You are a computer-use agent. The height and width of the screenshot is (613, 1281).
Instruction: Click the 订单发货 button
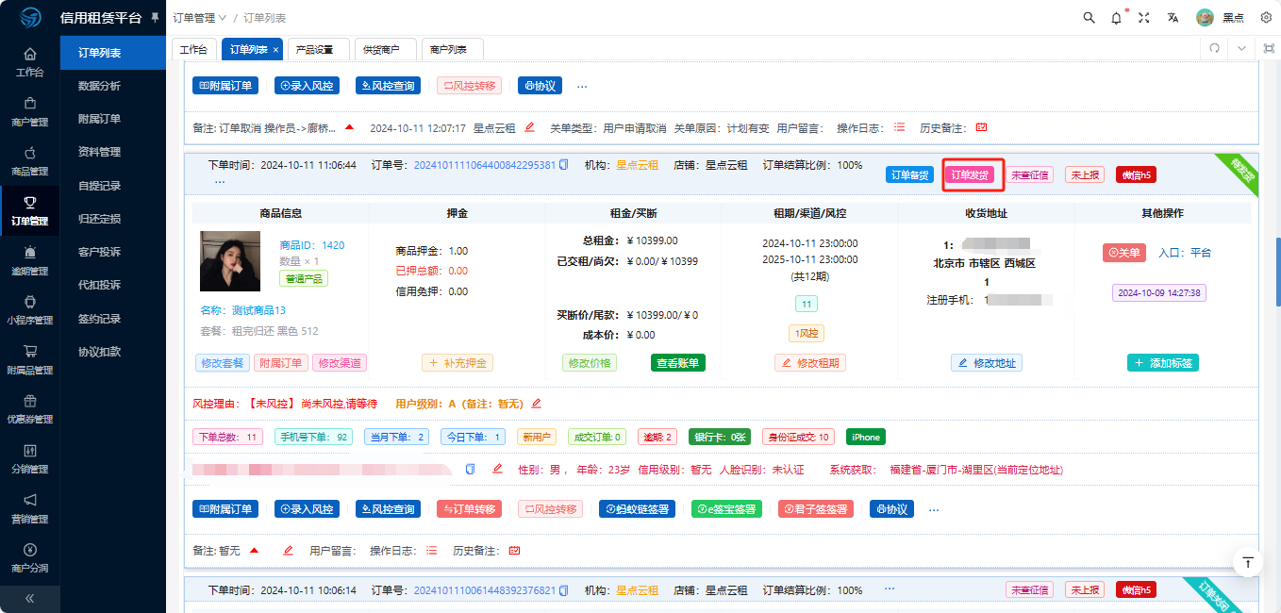970,174
